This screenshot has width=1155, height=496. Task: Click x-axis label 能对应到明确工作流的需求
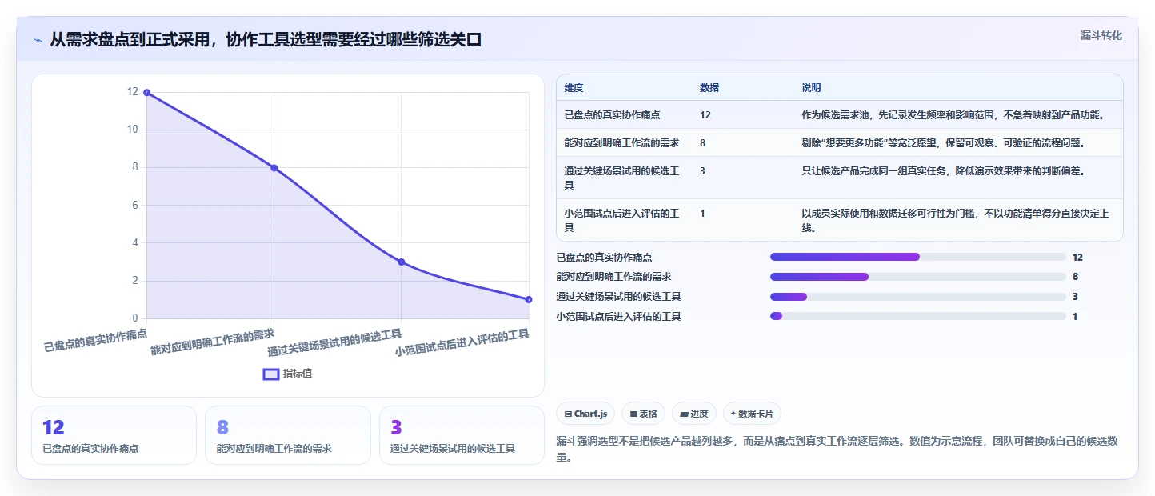[212, 342]
